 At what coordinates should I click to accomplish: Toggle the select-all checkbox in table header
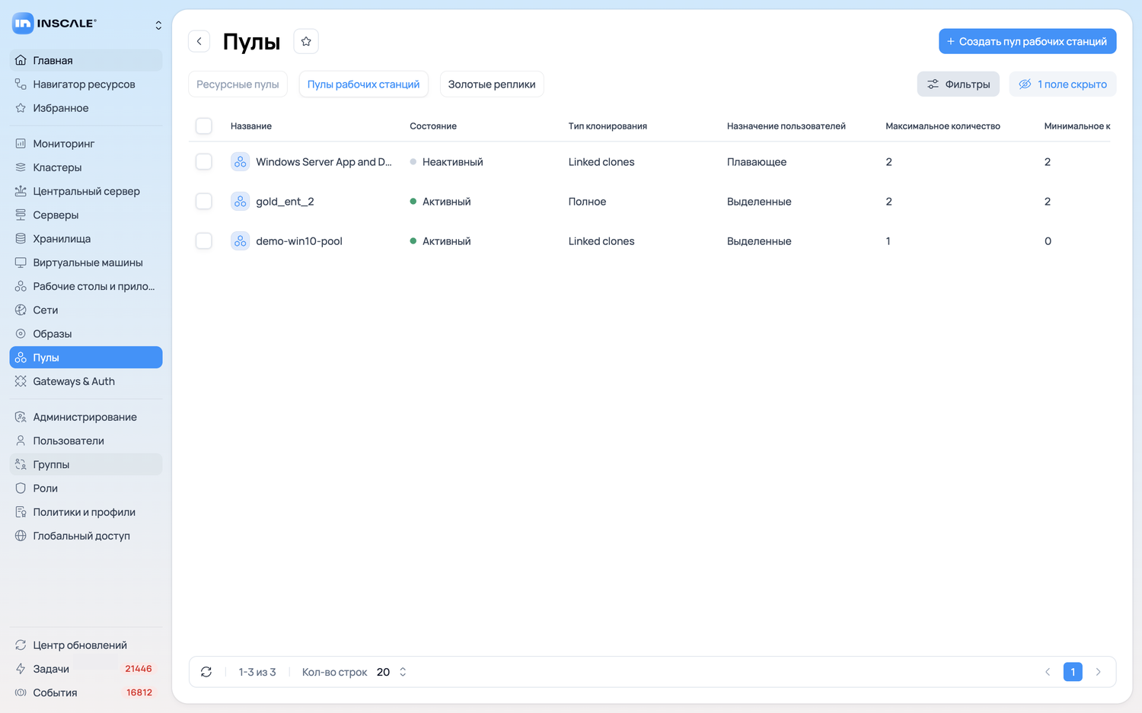[204, 126]
